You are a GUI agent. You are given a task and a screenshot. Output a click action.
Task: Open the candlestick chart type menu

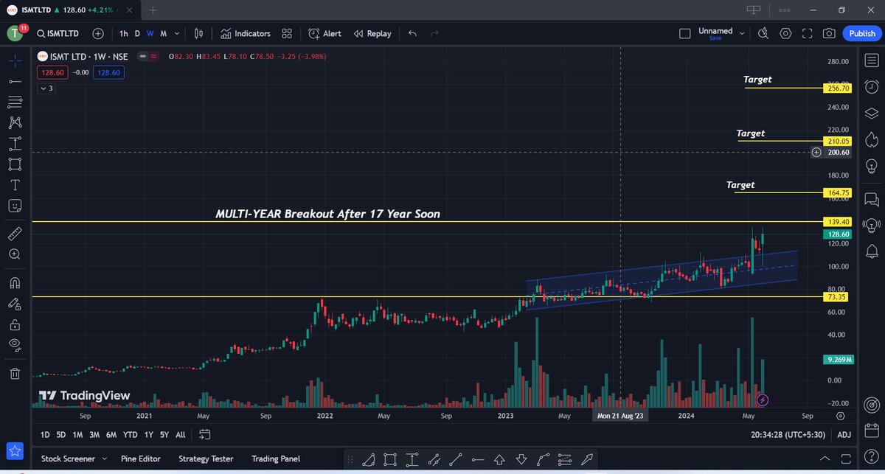(x=198, y=33)
